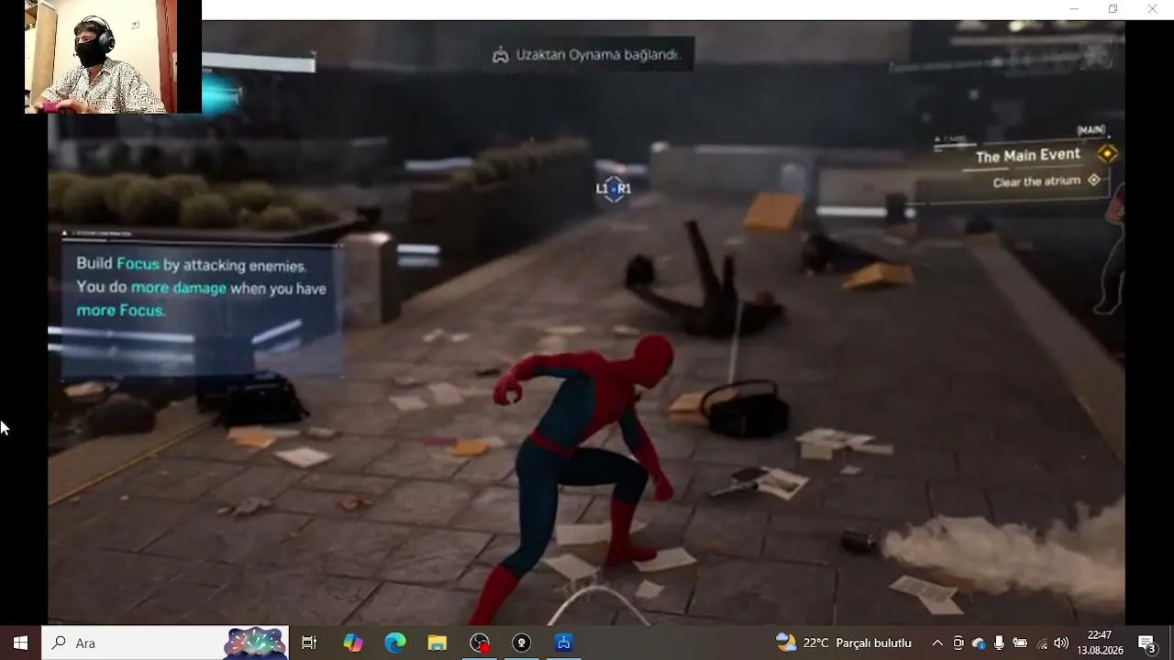The image size is (1174, 660).
Task: Open the volume speaker tray icon
Action: pyautogui.click(x=1062, y=643)
